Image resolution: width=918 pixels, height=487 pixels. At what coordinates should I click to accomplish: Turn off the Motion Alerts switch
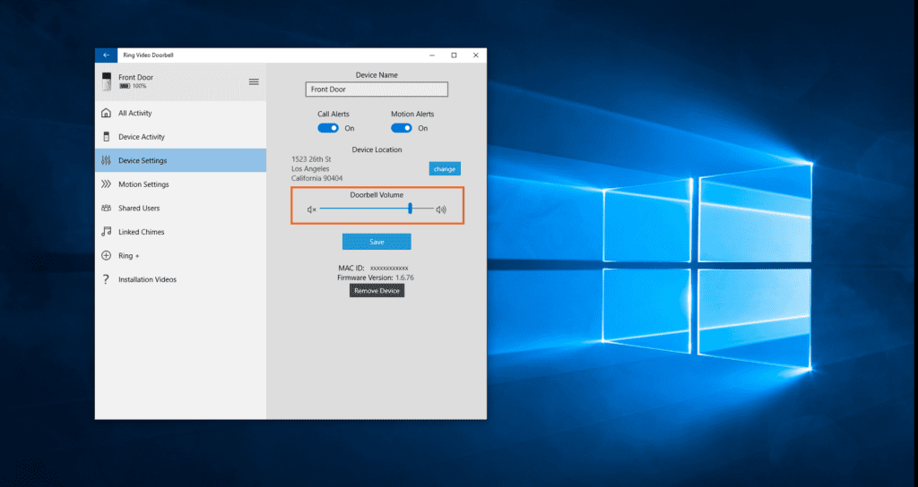pyautogui.click(x=402, y=128)
